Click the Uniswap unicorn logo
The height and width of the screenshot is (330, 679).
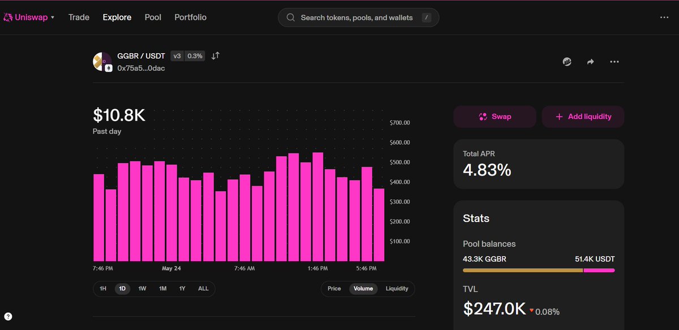8,18
